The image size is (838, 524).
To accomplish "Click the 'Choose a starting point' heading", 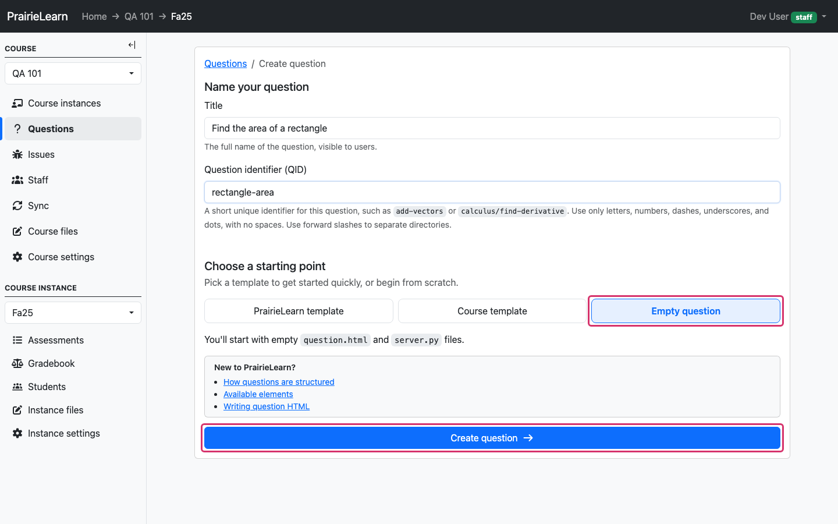I will [265, 266].
